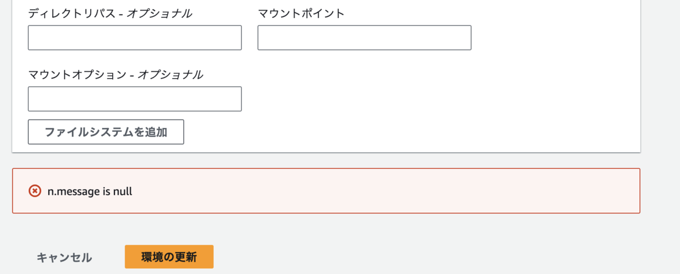Click the orange 環境の更新 button
680x274 pixels.
169,257
